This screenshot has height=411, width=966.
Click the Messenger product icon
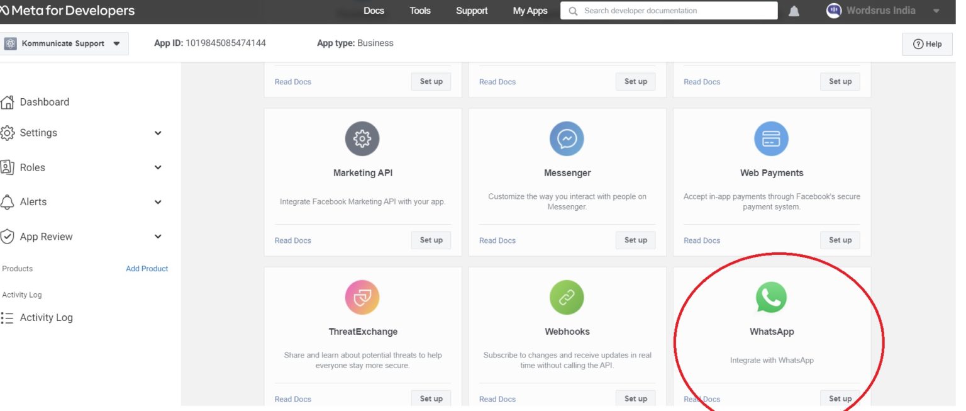[567, 138]
